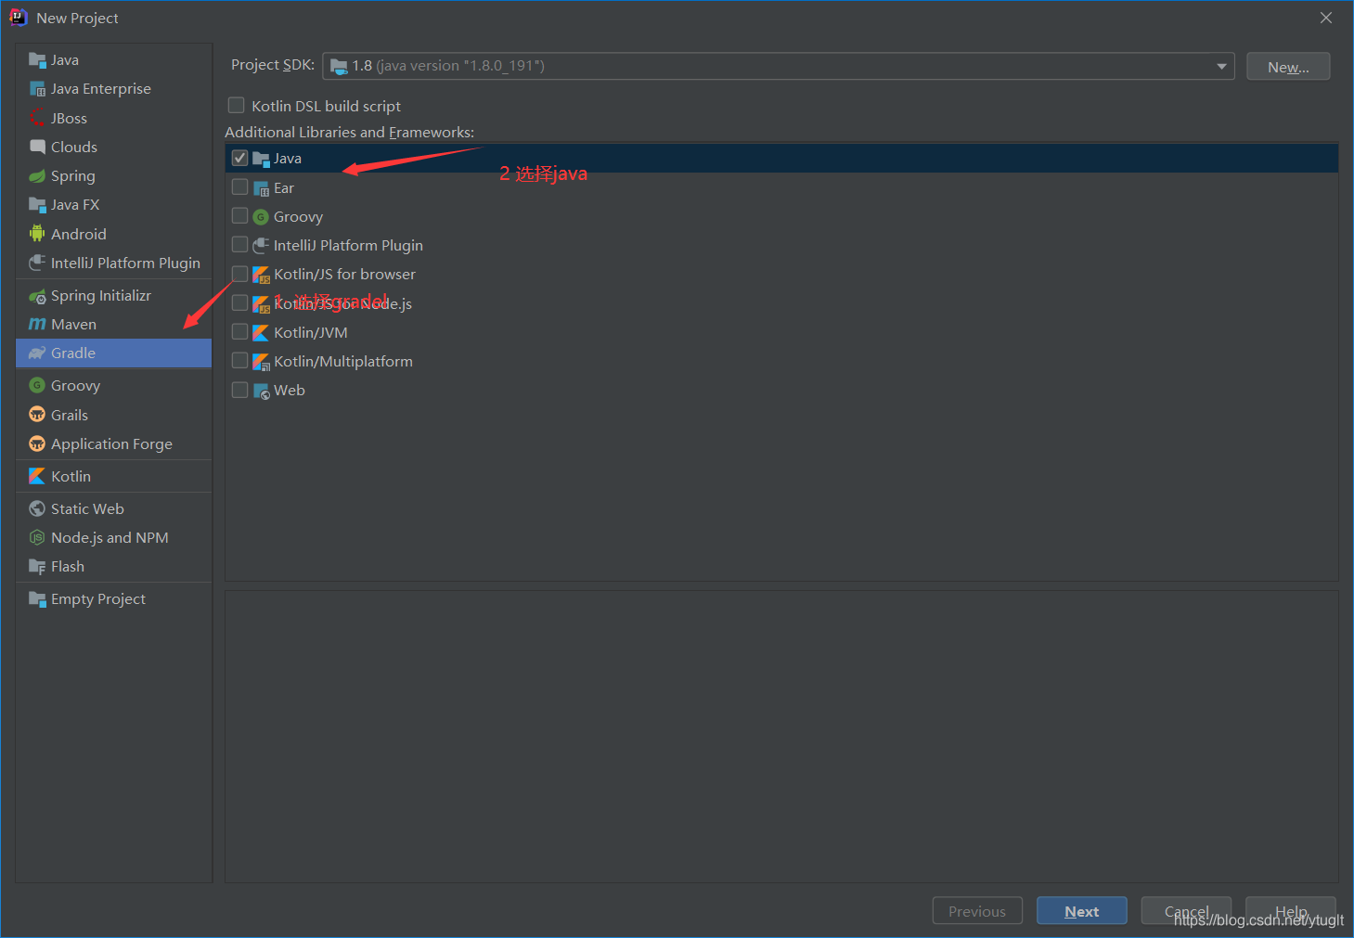Click the Java FX folder icon
Viewport: 1354px width, 938px height.
point(37,204)
